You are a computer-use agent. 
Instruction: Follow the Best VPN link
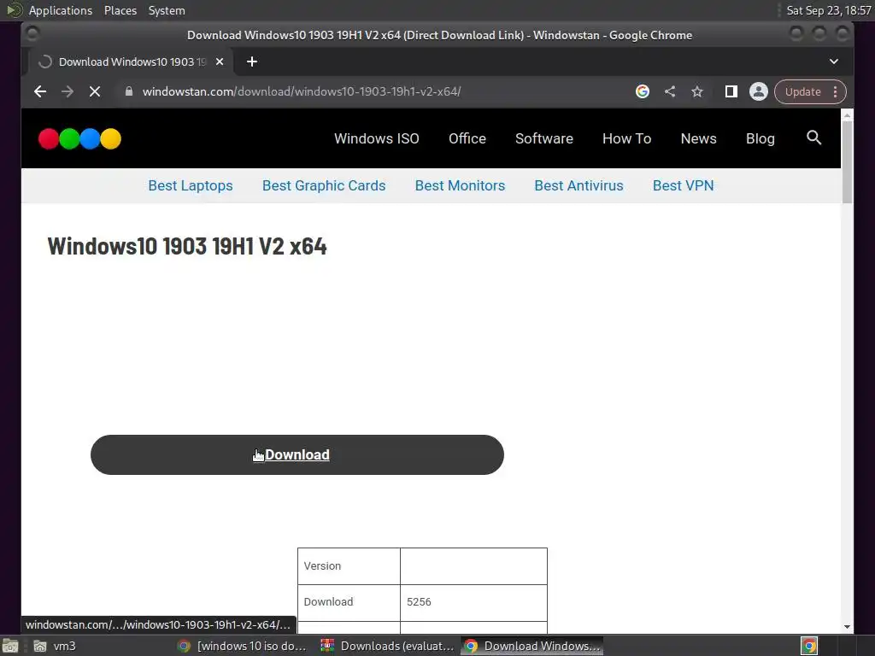[683, 185]
